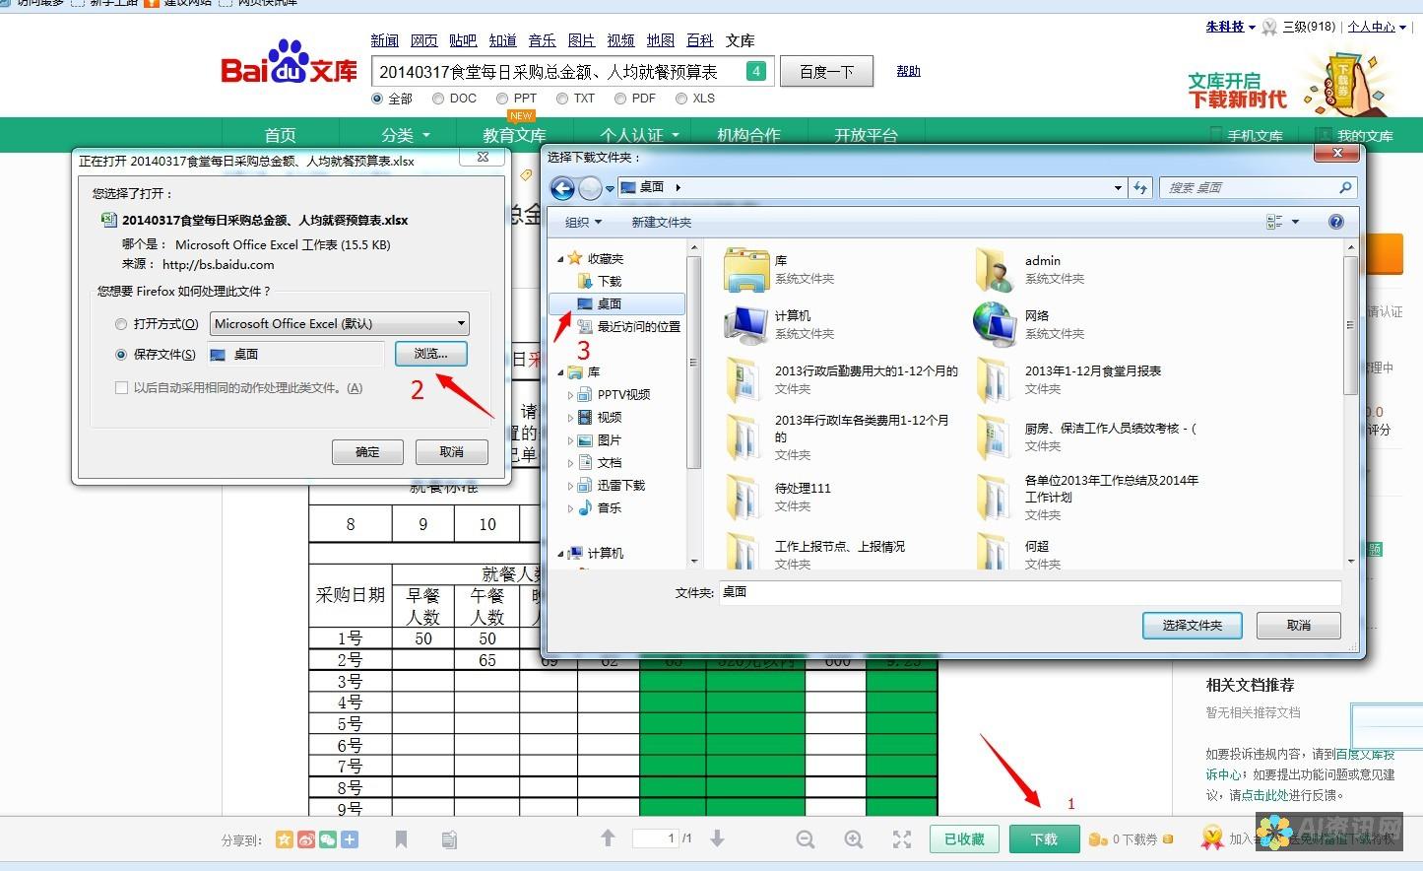This screenshot has height=871, width=1423.
Task: Click the search magnifier in folder dialog
Action: 1345,187
